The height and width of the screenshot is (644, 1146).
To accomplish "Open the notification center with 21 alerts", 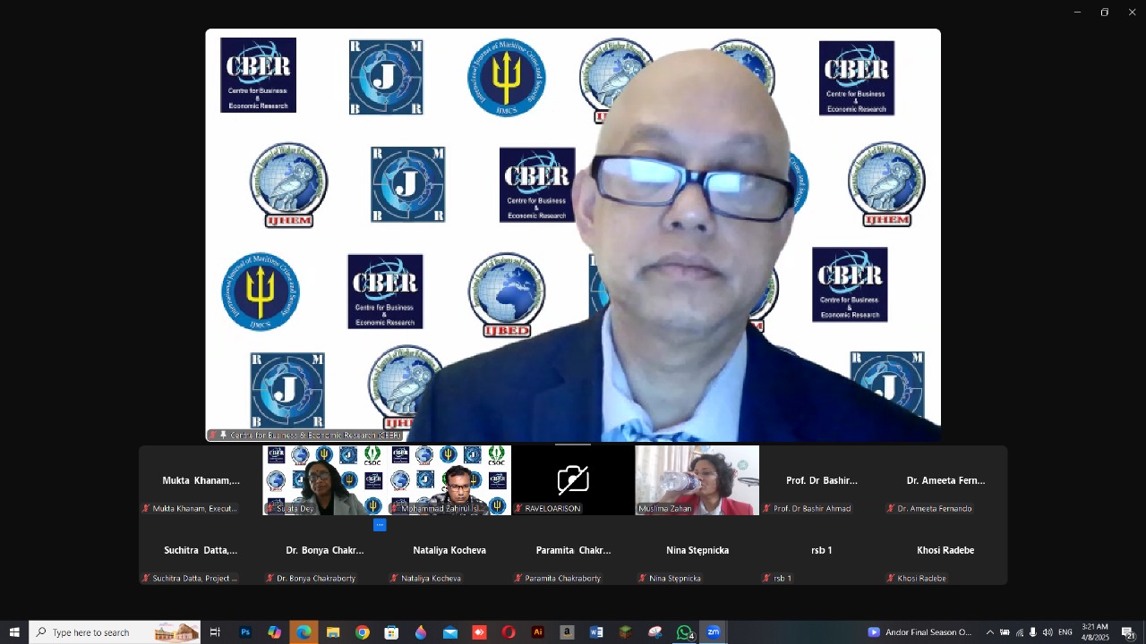I will (x=1128, y=632).
